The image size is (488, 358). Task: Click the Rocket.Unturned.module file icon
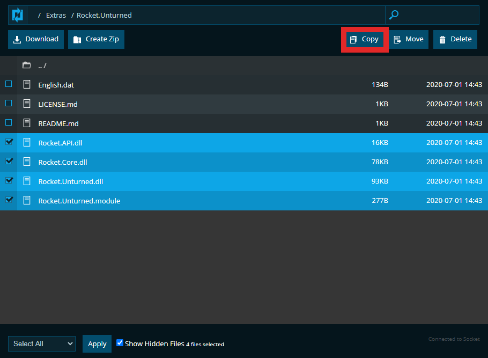tap(27, 200)
